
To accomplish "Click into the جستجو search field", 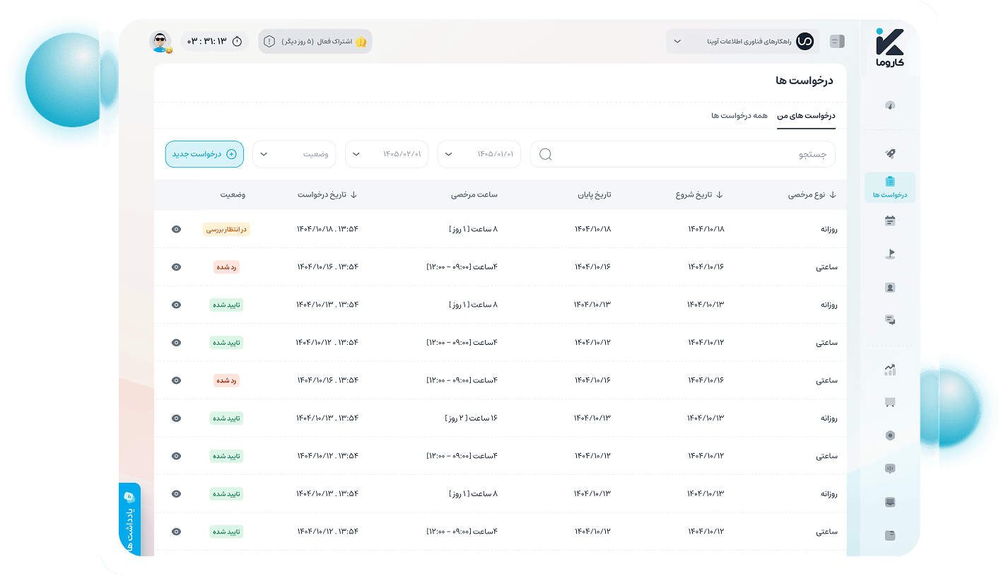I will coord(683,154).
